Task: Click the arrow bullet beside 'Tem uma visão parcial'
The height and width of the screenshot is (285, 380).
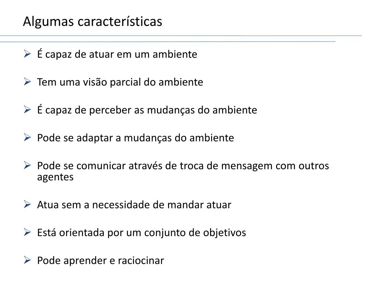Action: click(x=27, y=82)
